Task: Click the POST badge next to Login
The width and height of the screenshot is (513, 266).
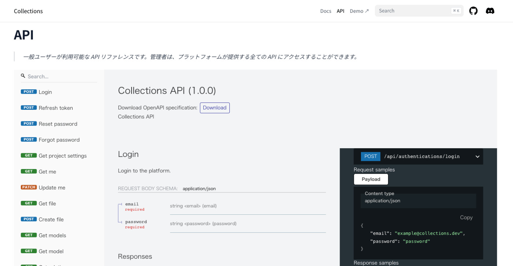Action: click(29, 92)
